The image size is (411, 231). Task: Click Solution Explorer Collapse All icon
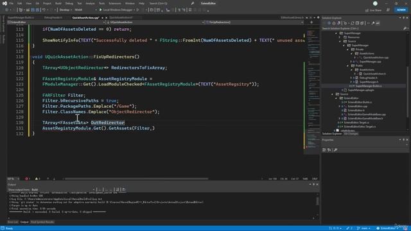[357, 23]
